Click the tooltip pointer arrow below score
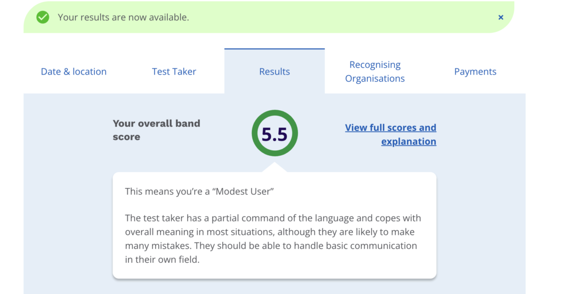Screen dimensions: 562x294 pyautogui.click(x=274, y=167)
